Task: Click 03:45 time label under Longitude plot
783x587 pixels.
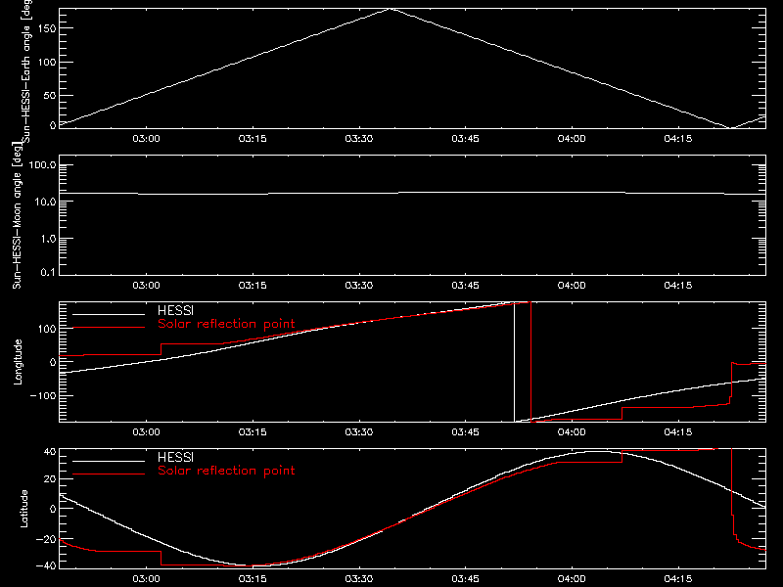Action: [x=466, y=431]
